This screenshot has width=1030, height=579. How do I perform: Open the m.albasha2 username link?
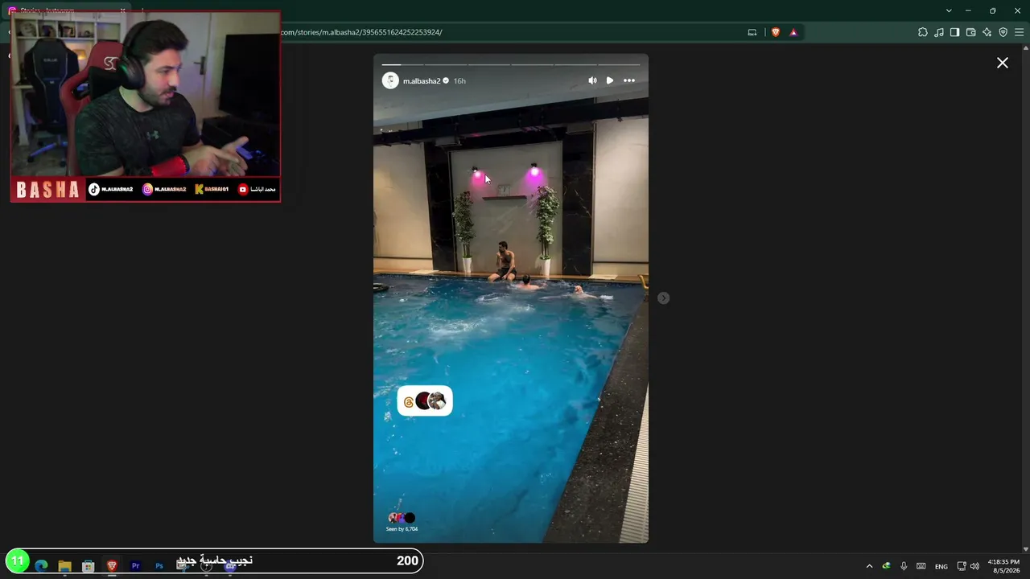click(422, 81)
